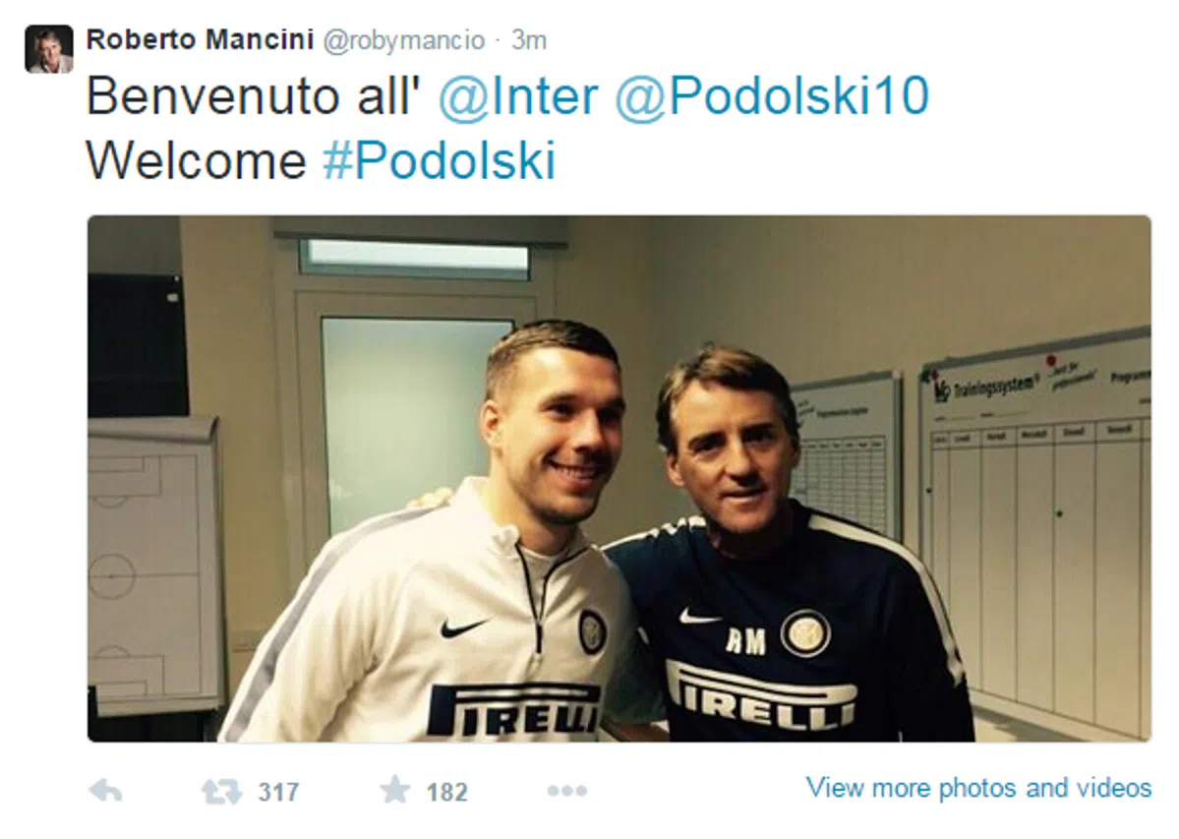Open the more options ellipsis icon

tap(567, 791)
